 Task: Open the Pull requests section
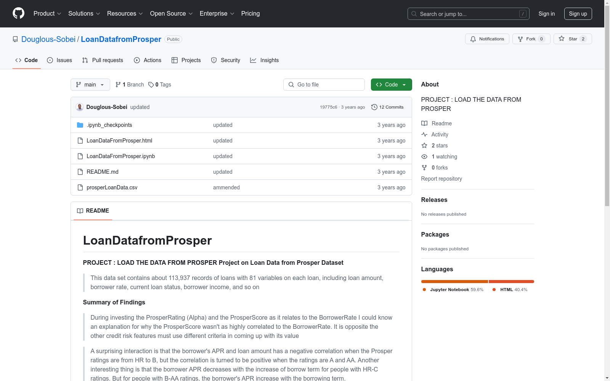(102, 60)
